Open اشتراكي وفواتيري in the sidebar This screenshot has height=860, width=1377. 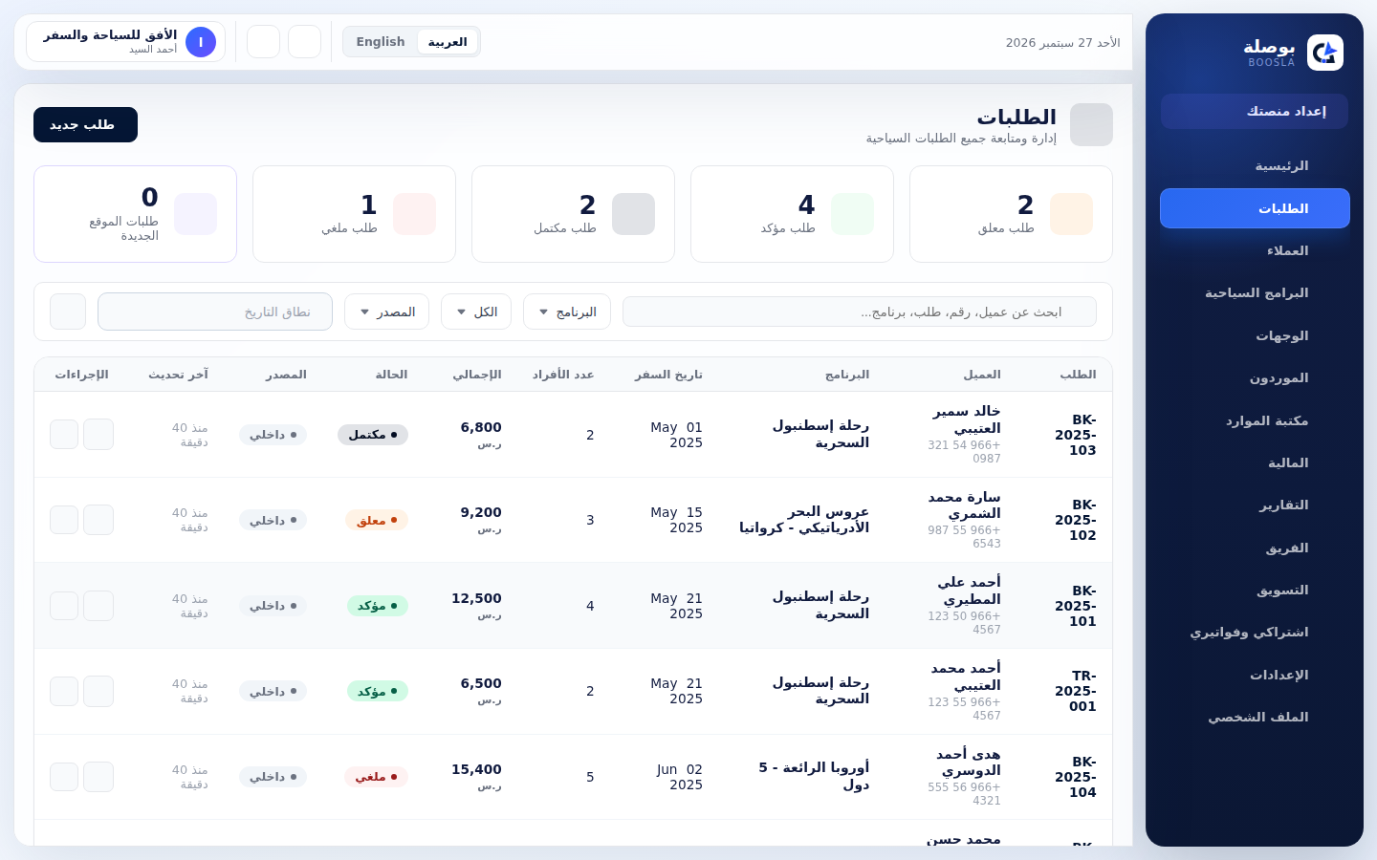[x=1255, y=633]
